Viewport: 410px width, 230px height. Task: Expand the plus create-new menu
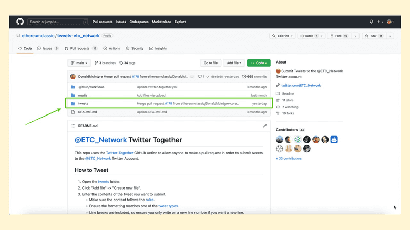coord(381,22)
